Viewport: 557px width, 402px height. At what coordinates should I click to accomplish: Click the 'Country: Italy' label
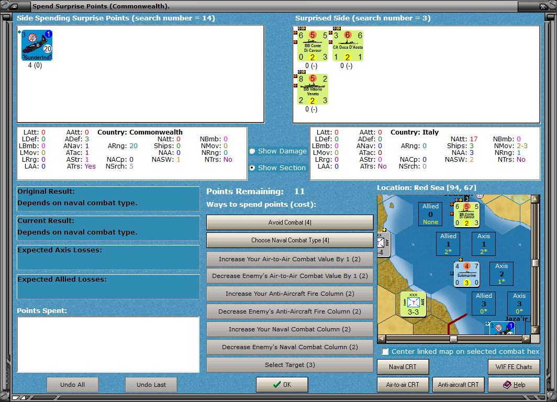pos(415,132)
